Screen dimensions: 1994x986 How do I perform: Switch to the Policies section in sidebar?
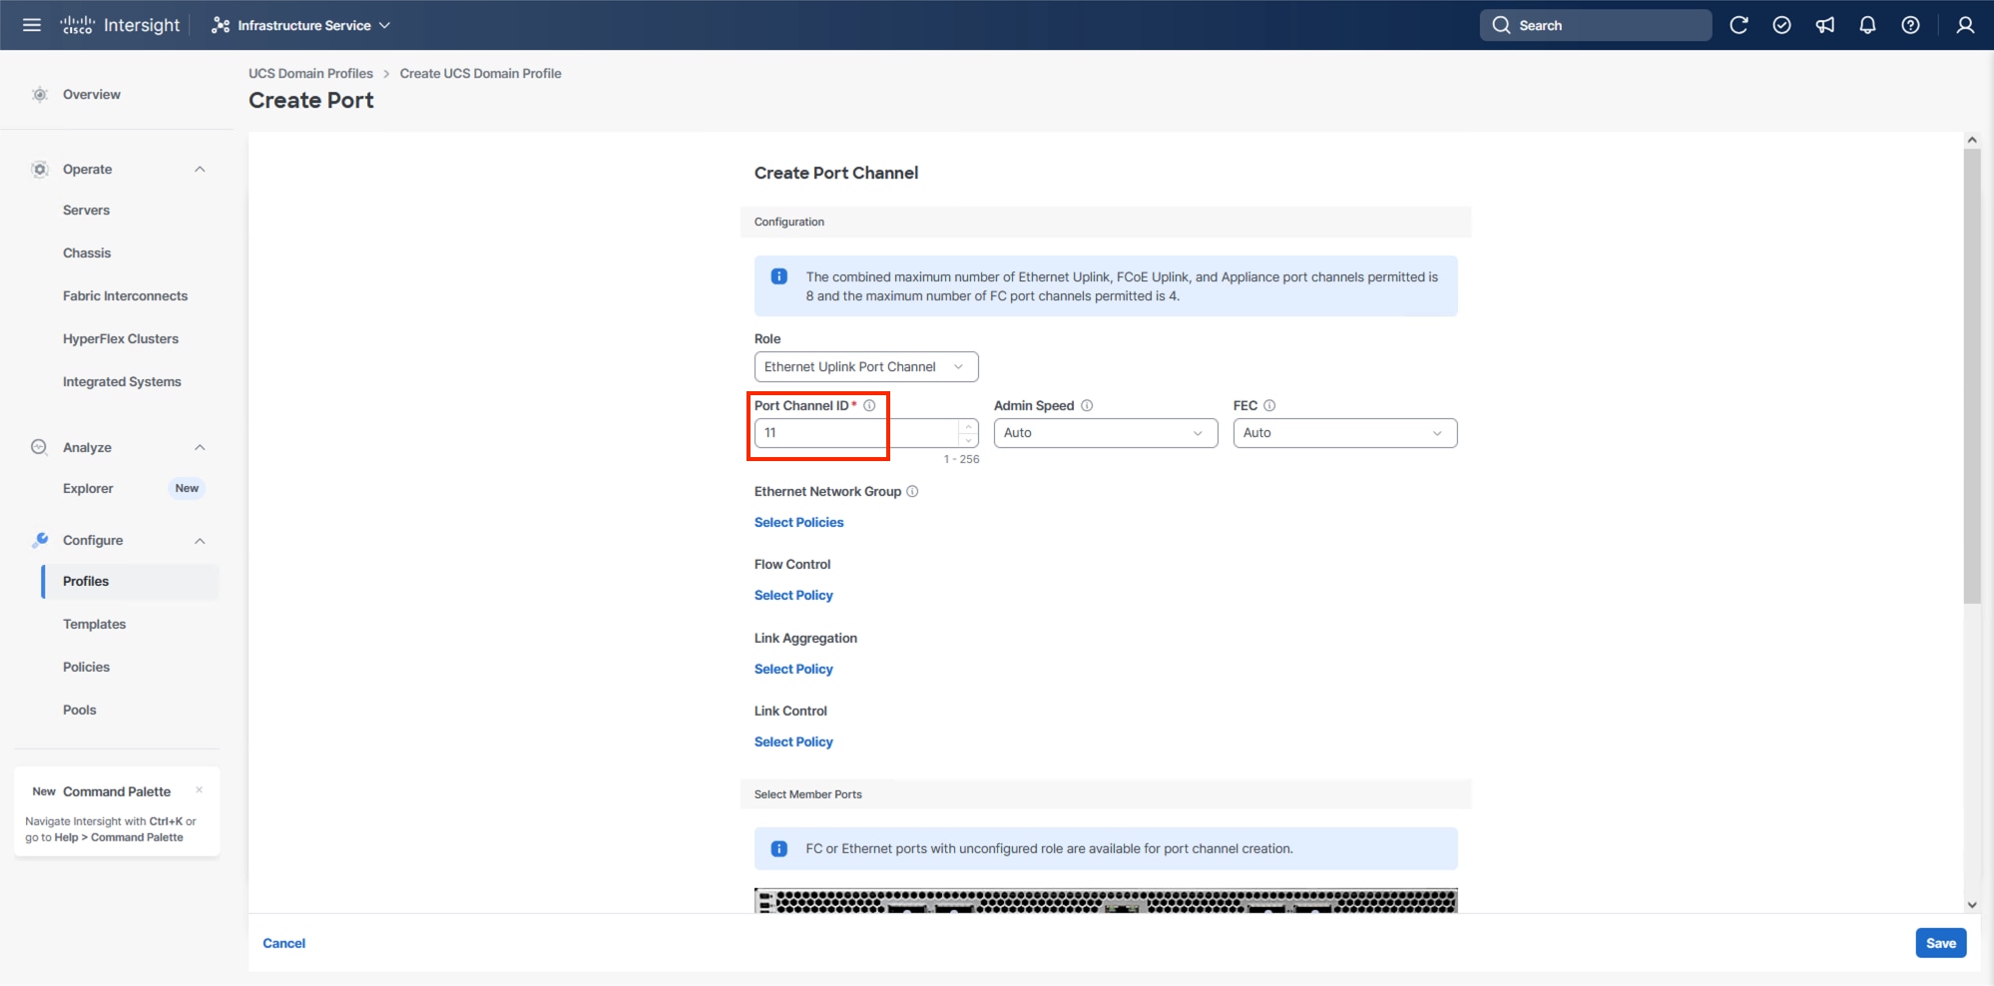[x=87, y=667]
